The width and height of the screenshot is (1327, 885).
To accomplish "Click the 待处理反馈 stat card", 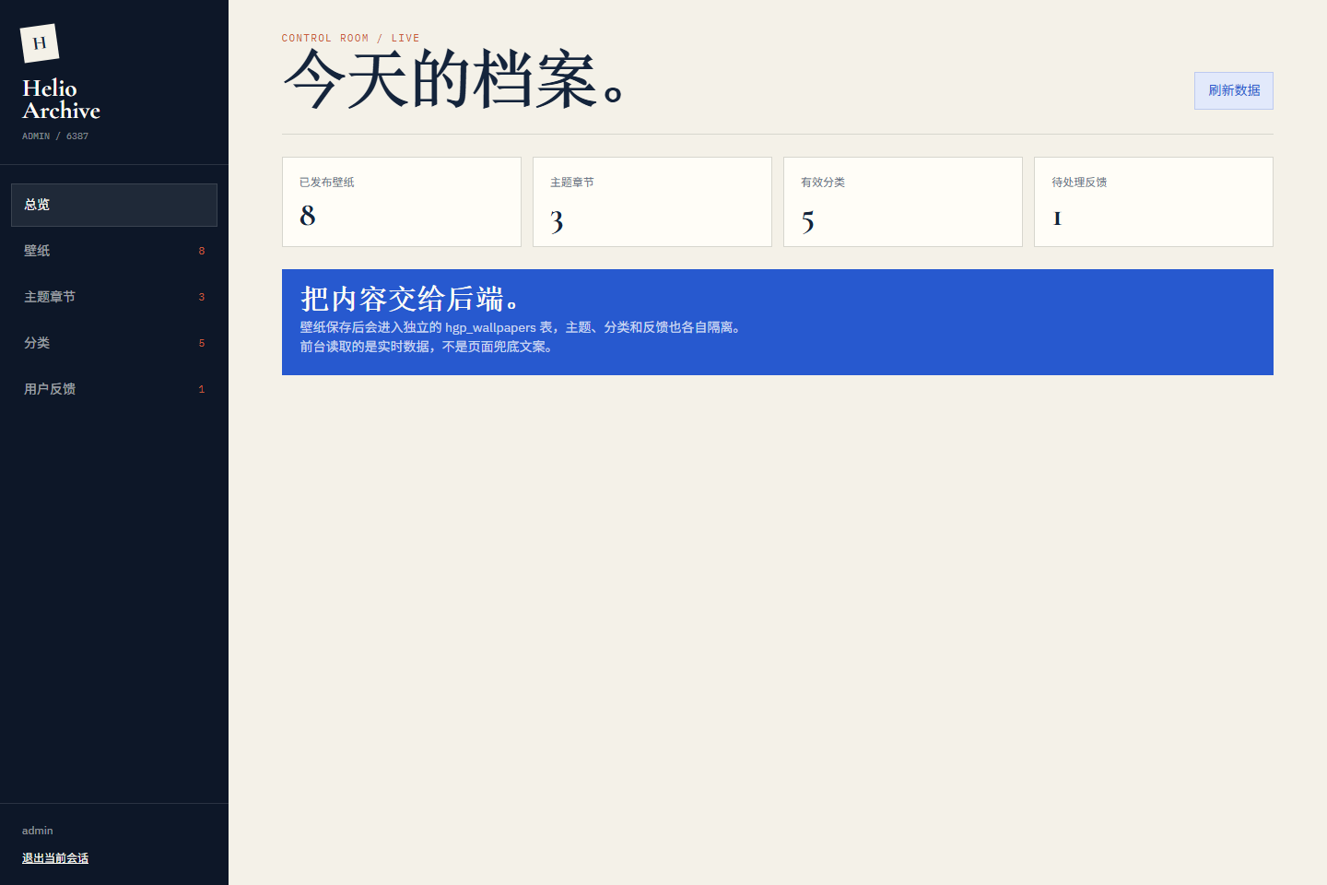I will point(1154,202).
